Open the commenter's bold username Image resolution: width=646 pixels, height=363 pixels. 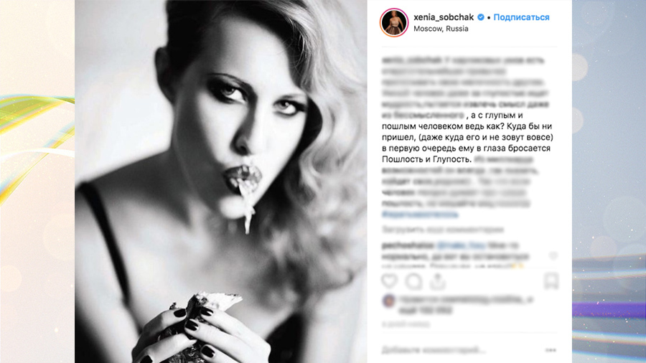click(x=408, y=245)
